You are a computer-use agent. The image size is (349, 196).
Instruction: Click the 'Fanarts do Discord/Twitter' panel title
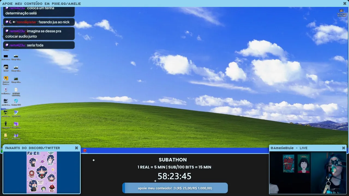(x=32, y=148)
